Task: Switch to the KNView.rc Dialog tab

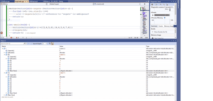Action: (55, 1)
